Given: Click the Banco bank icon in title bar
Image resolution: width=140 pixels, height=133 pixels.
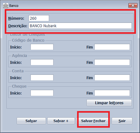Looking at the screenshot, I should (6, 6).
